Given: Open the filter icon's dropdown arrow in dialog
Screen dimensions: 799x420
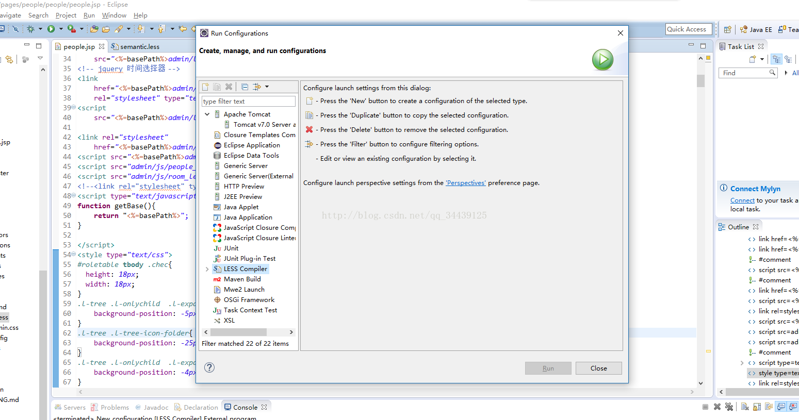Looking at the screenshot, I should pyautogui.click(x=267, y=87).
